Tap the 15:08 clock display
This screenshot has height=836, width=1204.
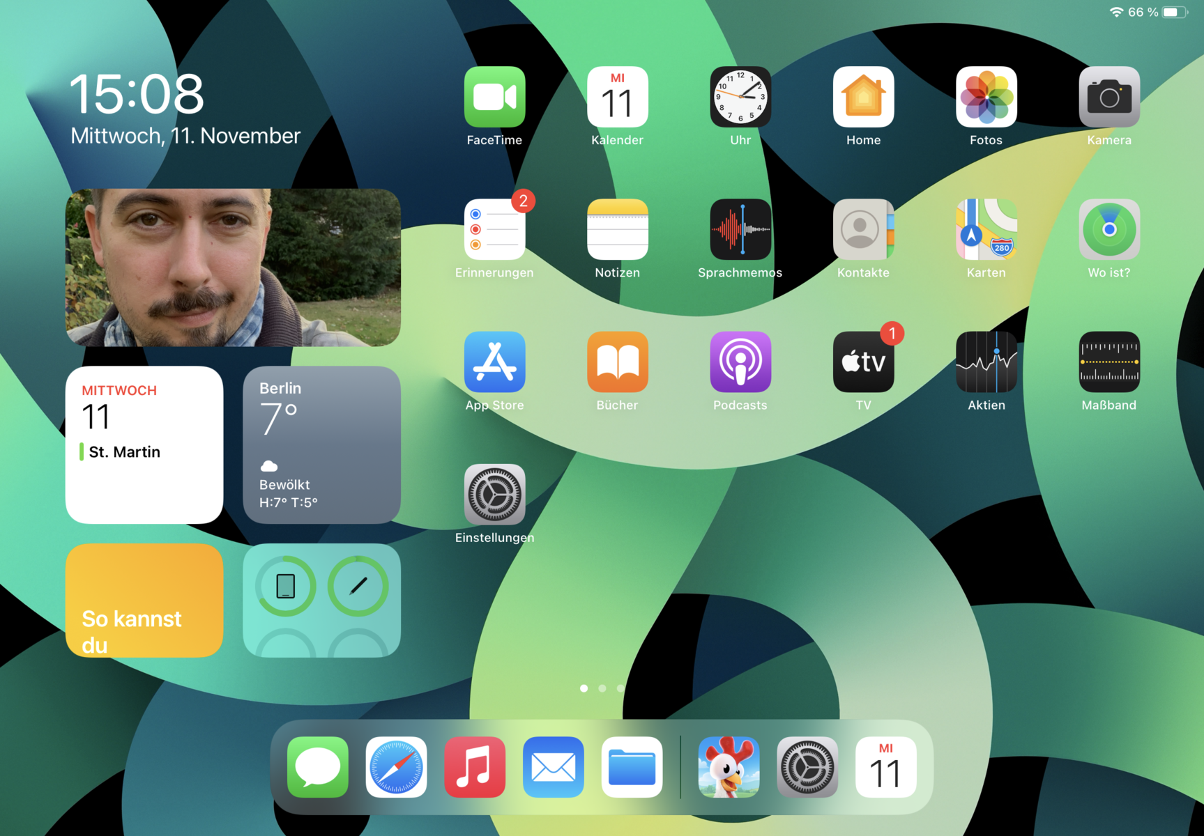(x=137, y=94)
